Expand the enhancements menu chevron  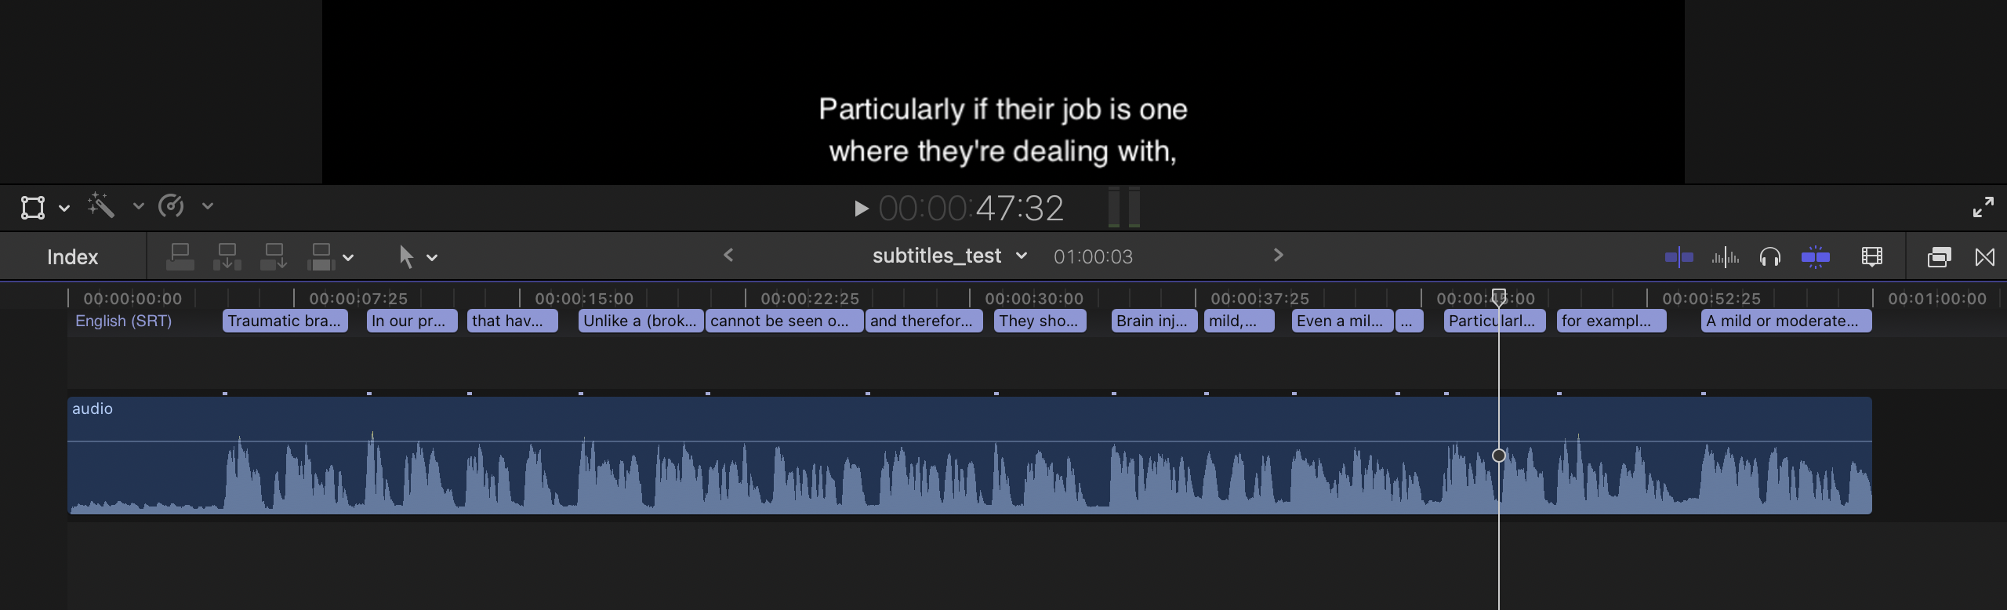tap(138, 206)
